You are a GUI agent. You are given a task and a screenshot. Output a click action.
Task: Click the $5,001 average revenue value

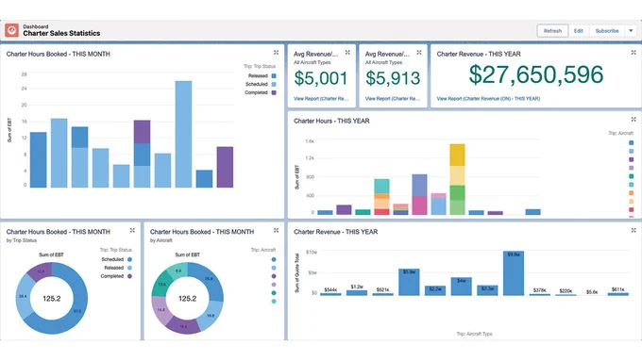coord(321,78)
